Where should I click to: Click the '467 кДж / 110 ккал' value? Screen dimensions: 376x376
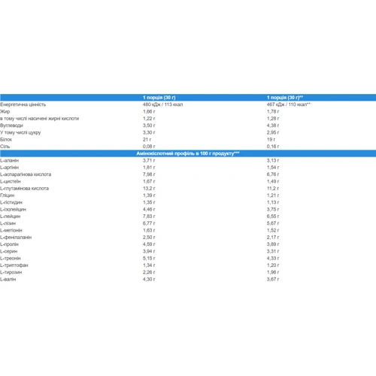[x=289, y=105]
